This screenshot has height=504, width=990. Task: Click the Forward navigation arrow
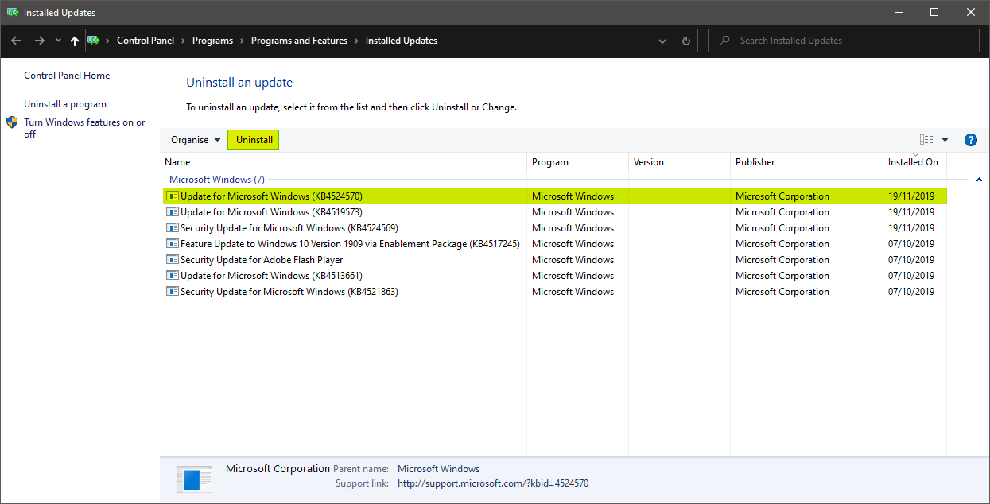pos(39,41)
